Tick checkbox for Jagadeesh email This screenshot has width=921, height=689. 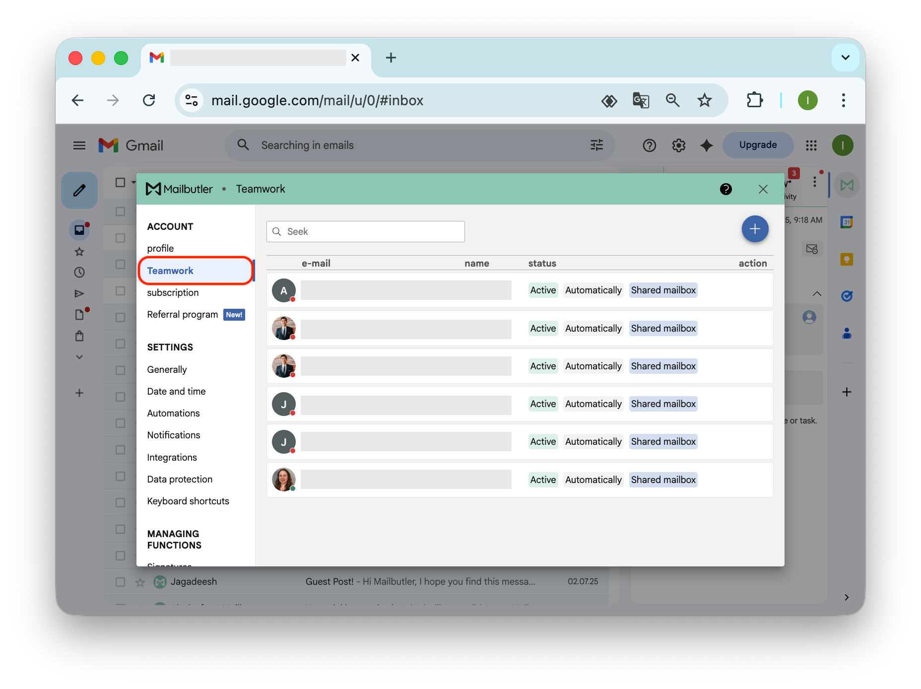coord(120,582)
